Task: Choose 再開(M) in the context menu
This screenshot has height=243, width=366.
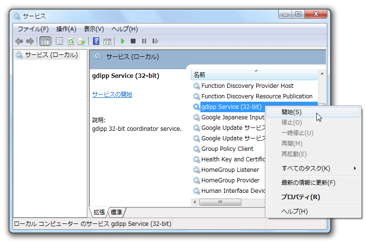Action: [x=313, y=144]
